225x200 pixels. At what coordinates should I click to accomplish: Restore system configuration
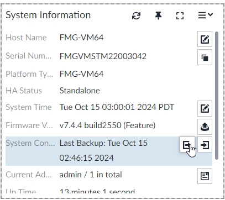coord(205,145)
